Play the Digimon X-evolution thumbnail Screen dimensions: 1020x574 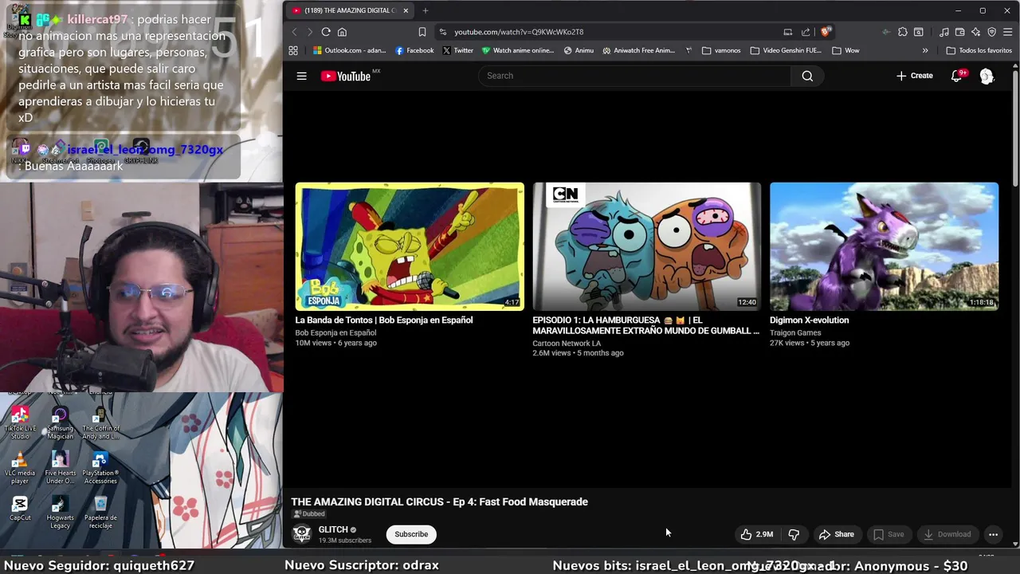point(884,246)
